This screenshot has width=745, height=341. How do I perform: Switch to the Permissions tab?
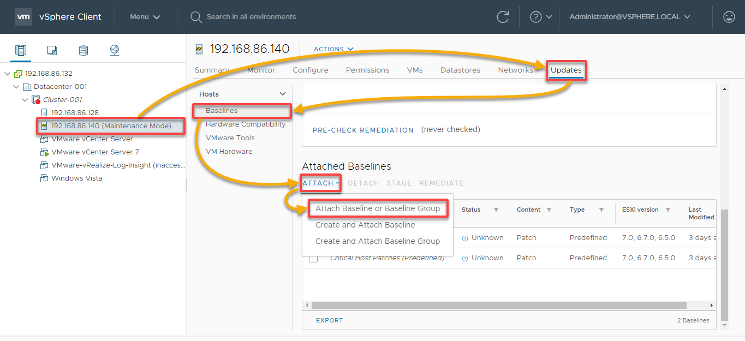367,70
